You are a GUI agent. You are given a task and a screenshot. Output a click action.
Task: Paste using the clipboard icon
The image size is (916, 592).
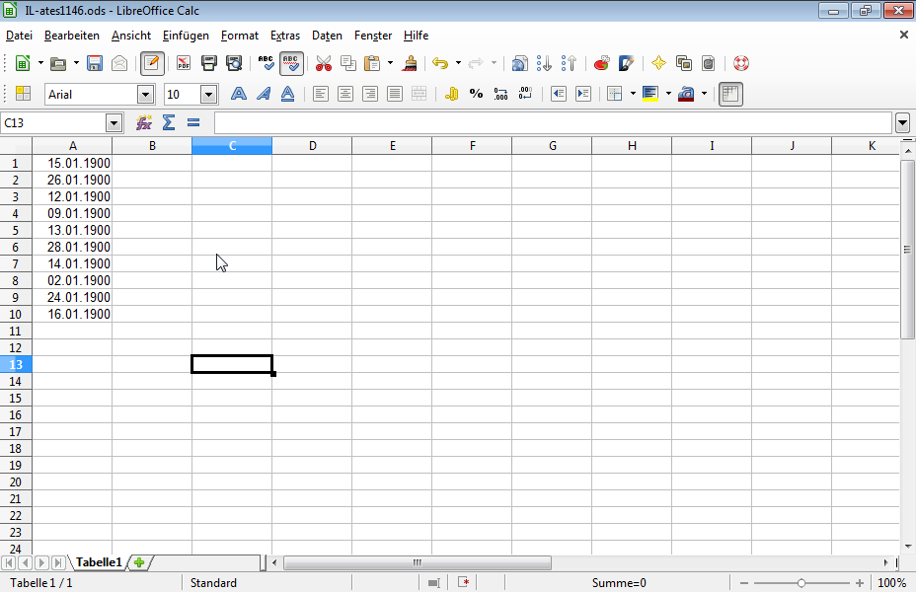(x=372, y=63)
